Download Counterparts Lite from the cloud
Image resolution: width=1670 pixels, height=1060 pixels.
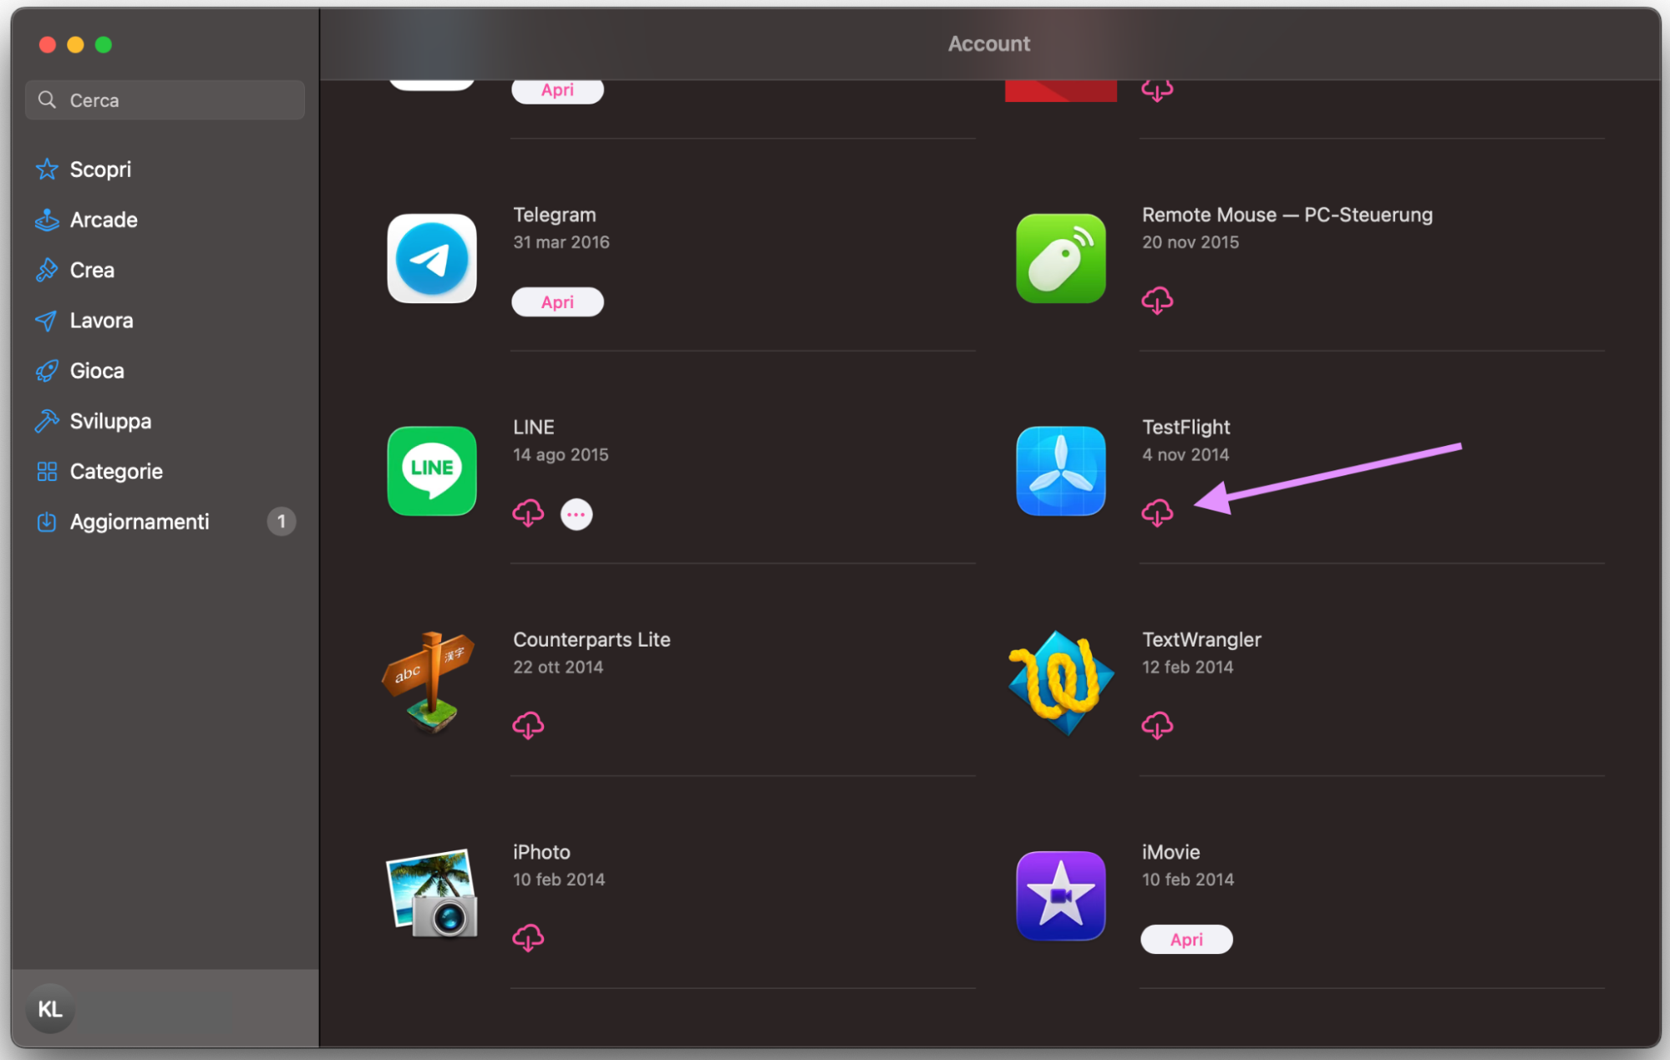(x=529, y=725)
